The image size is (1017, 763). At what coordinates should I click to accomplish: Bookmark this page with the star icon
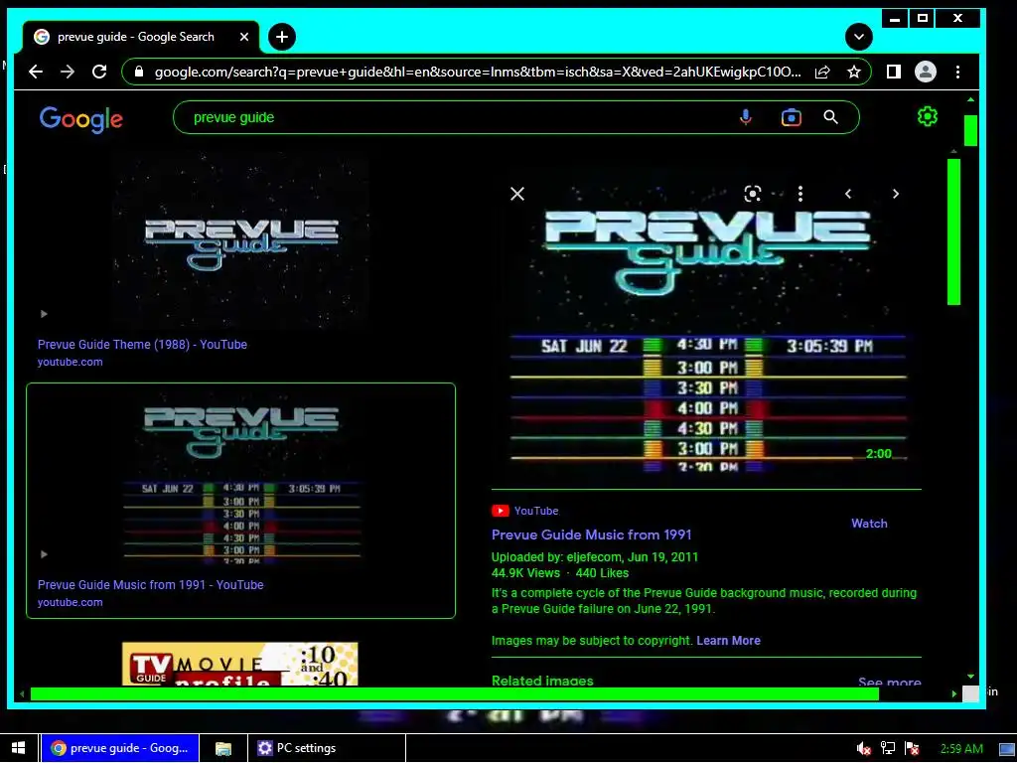854,72
